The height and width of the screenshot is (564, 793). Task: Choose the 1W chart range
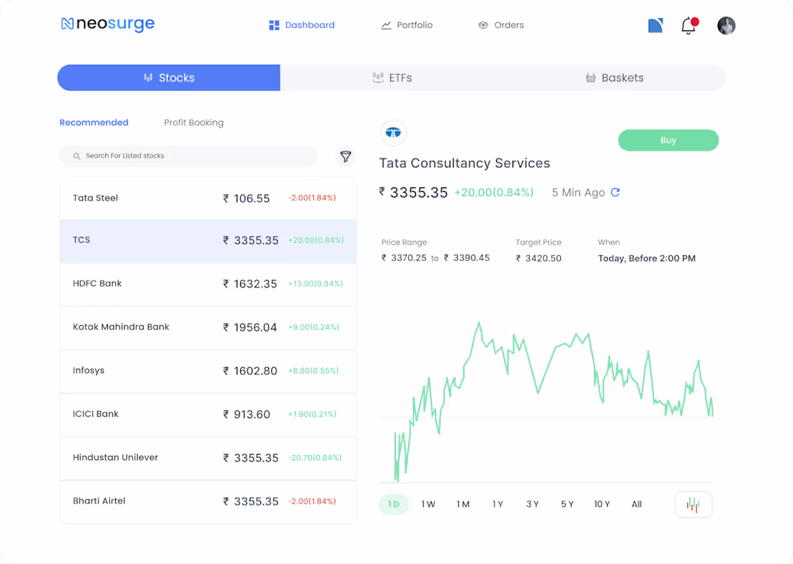428,504
